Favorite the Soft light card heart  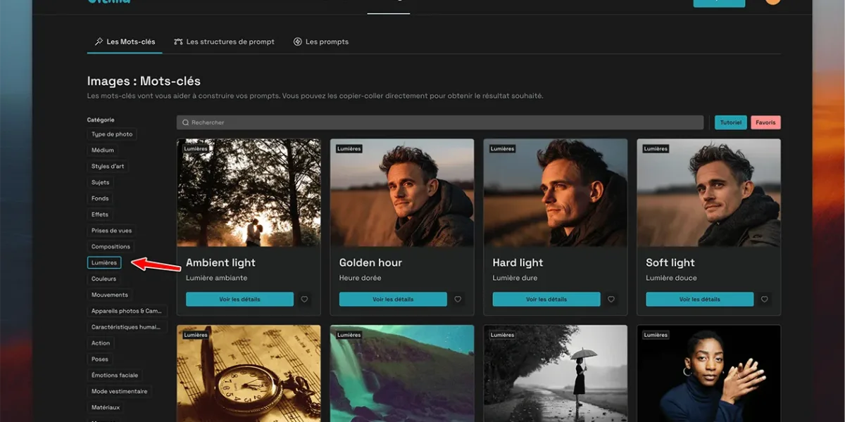[x=765, y=300]
